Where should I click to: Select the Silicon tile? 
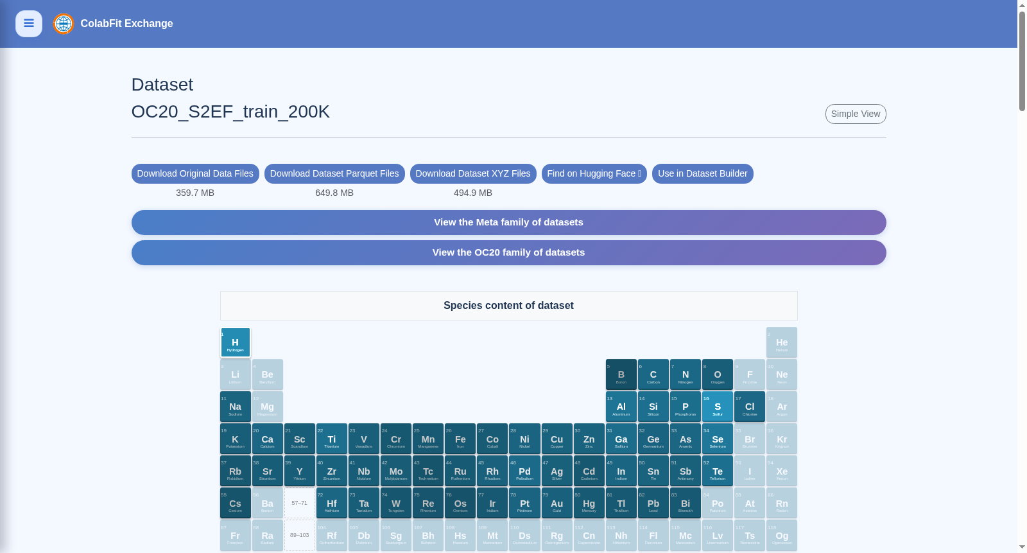coord(653,407)
